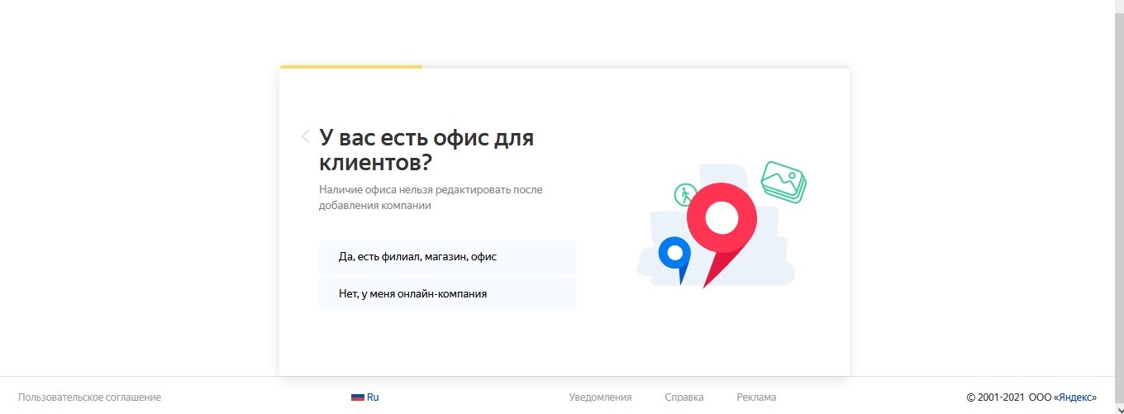The image size is (1124, 414).
Task: Visit the «Яндекс» company link
Action: tap(1075, 397)
